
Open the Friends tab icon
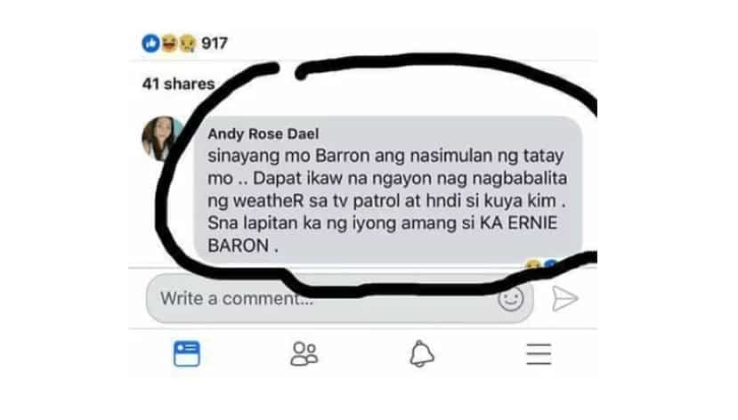304,353
